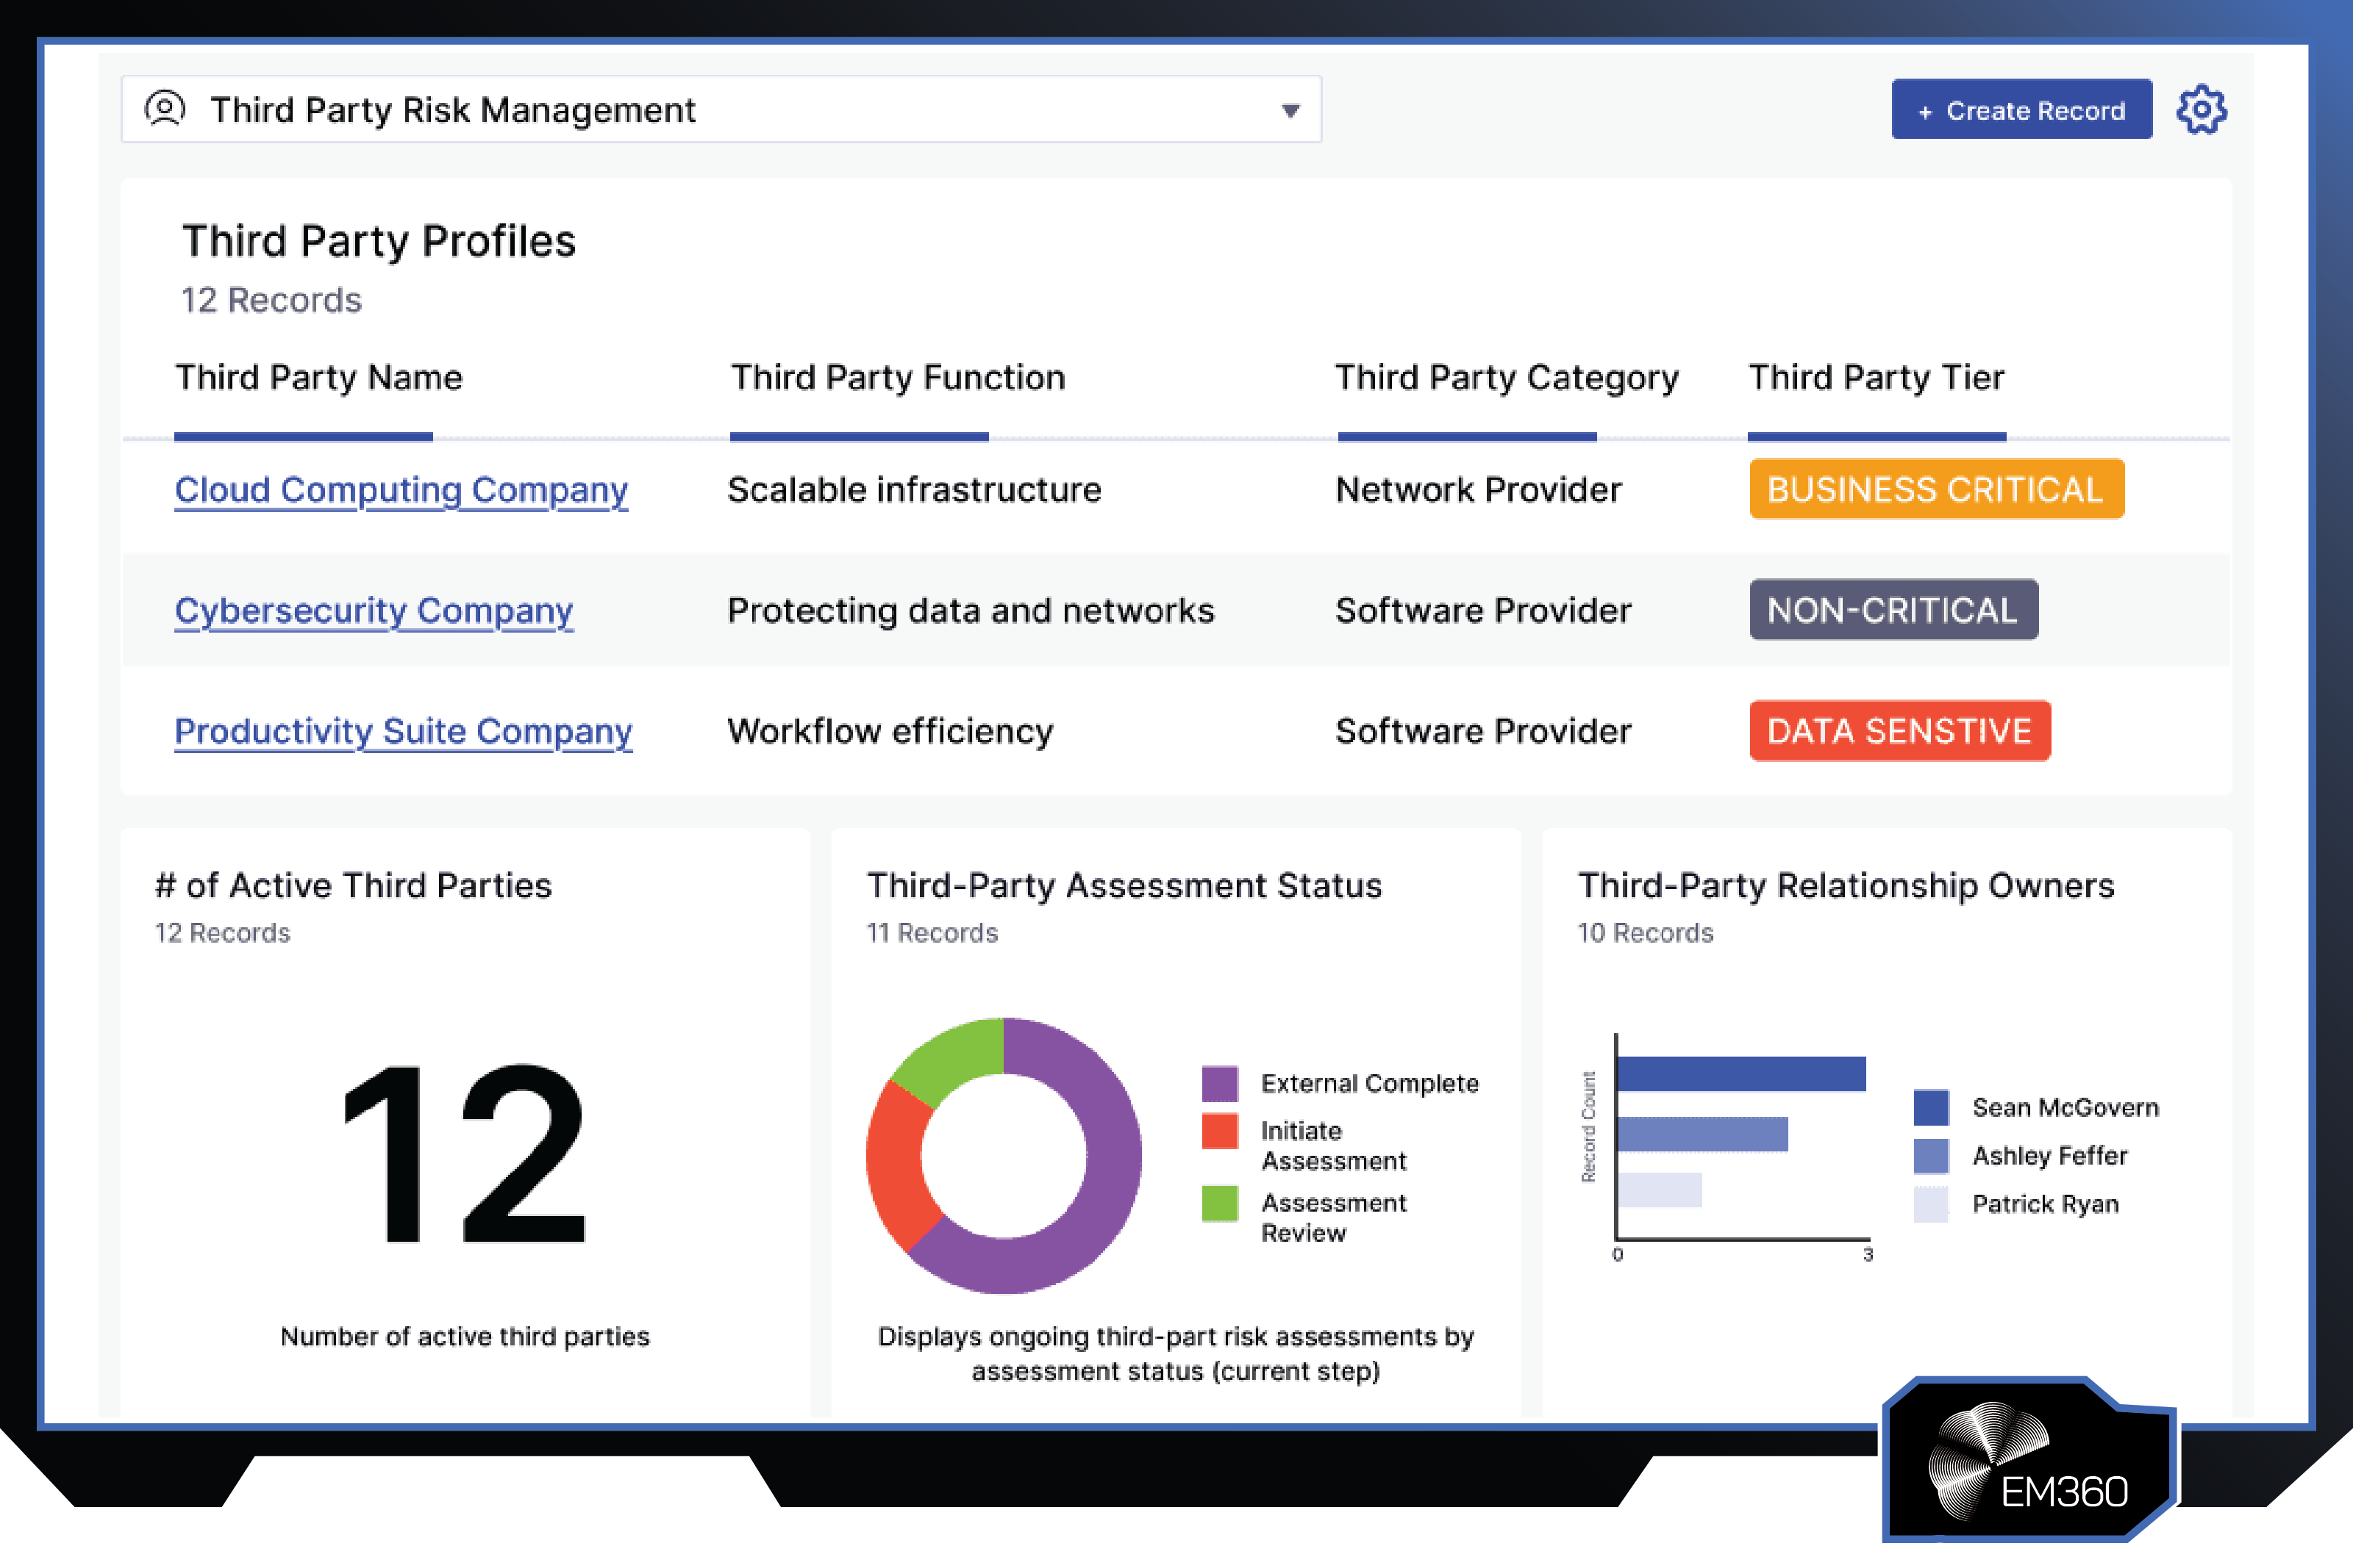Screen dimensions: 2353x1568
Task: Select Assessment Review green legend swatch
Action: (x=1220, y=1203)
